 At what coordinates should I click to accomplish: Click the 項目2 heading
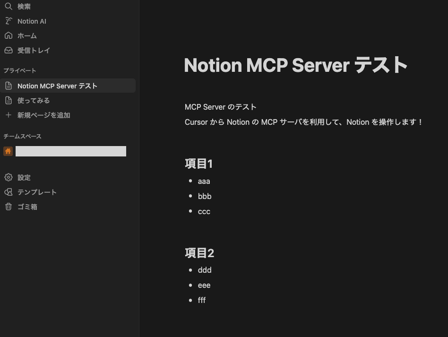click(199, 253)
